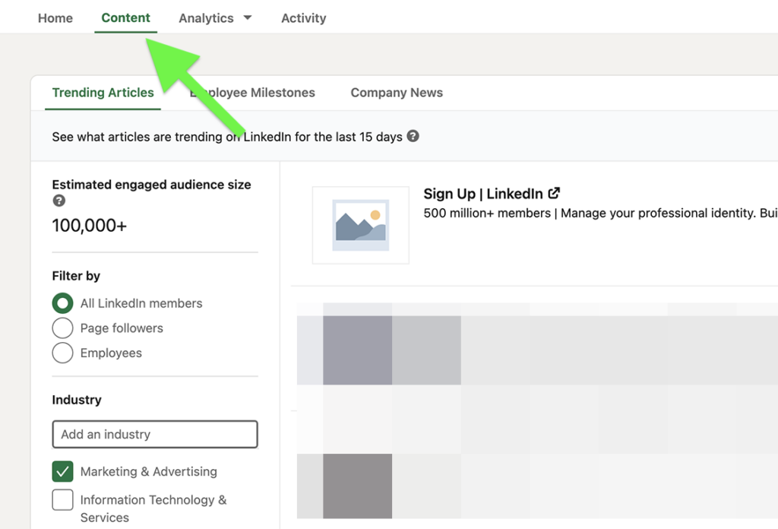Select Employees radio button

click(62, 353)
